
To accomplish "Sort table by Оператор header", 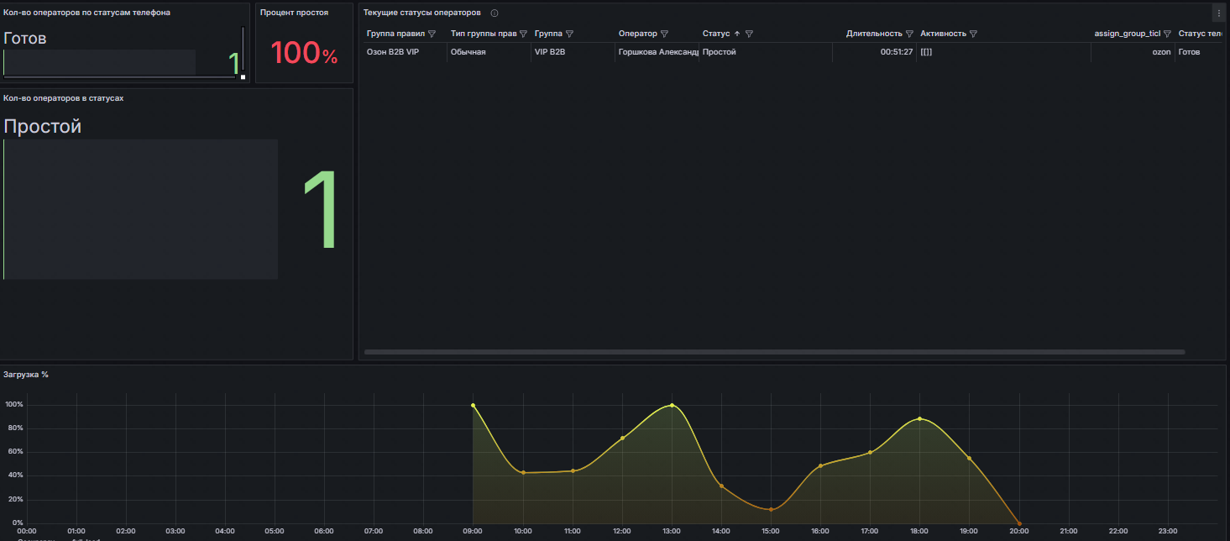I will click(637, 34).
